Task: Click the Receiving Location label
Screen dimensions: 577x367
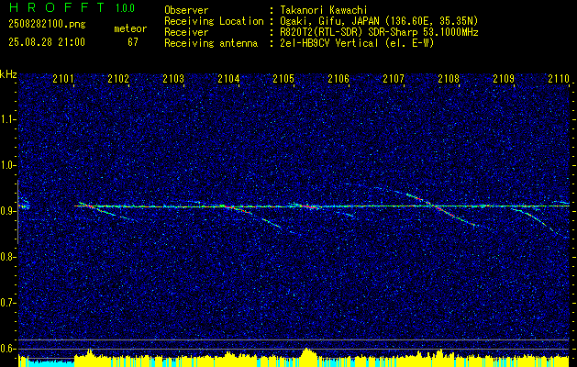Action: click(214, 21)
